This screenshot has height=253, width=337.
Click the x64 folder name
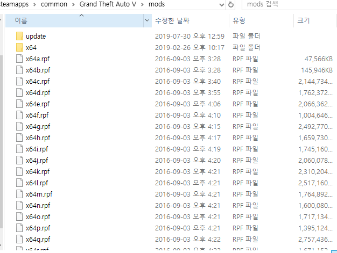pyautogui.click(x=31, y=48)
